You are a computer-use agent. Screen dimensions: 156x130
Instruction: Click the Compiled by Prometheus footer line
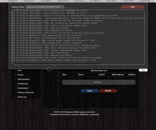click(74, 114)
